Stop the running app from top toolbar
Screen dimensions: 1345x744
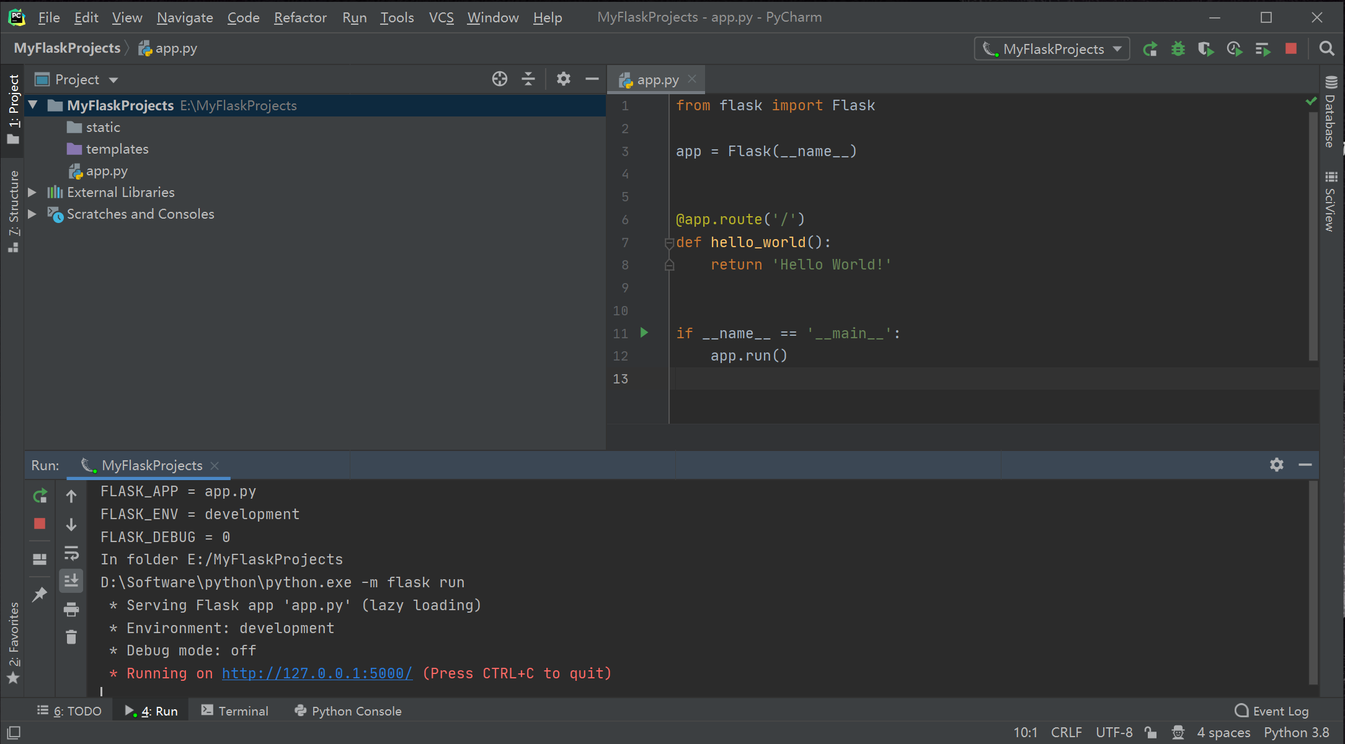point(1291,49)
